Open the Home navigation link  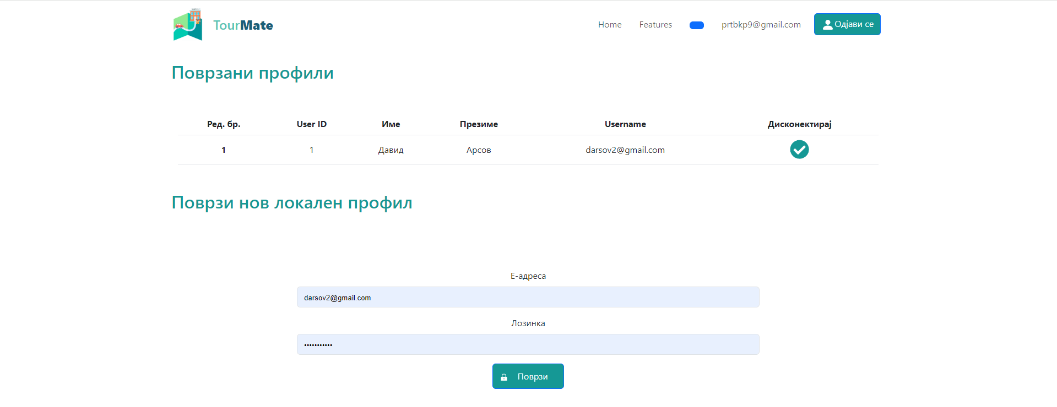click(609, 25)
